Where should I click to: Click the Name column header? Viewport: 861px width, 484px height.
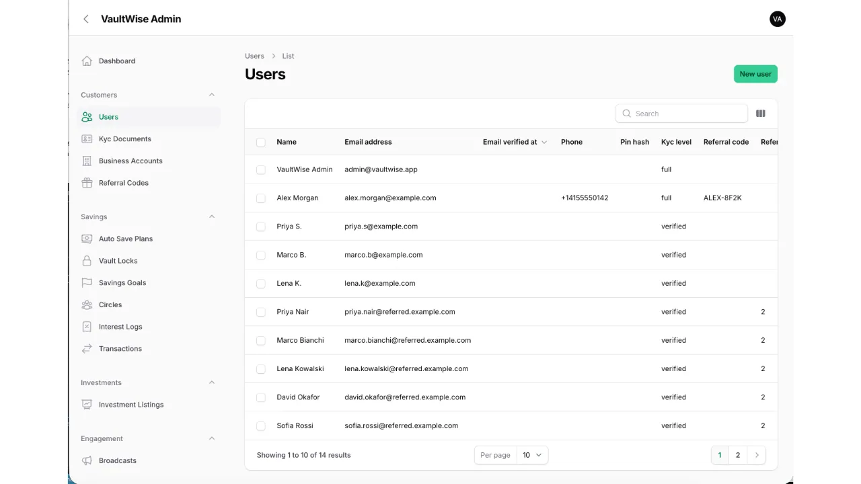pyautogui.click(x=287, y=142)
